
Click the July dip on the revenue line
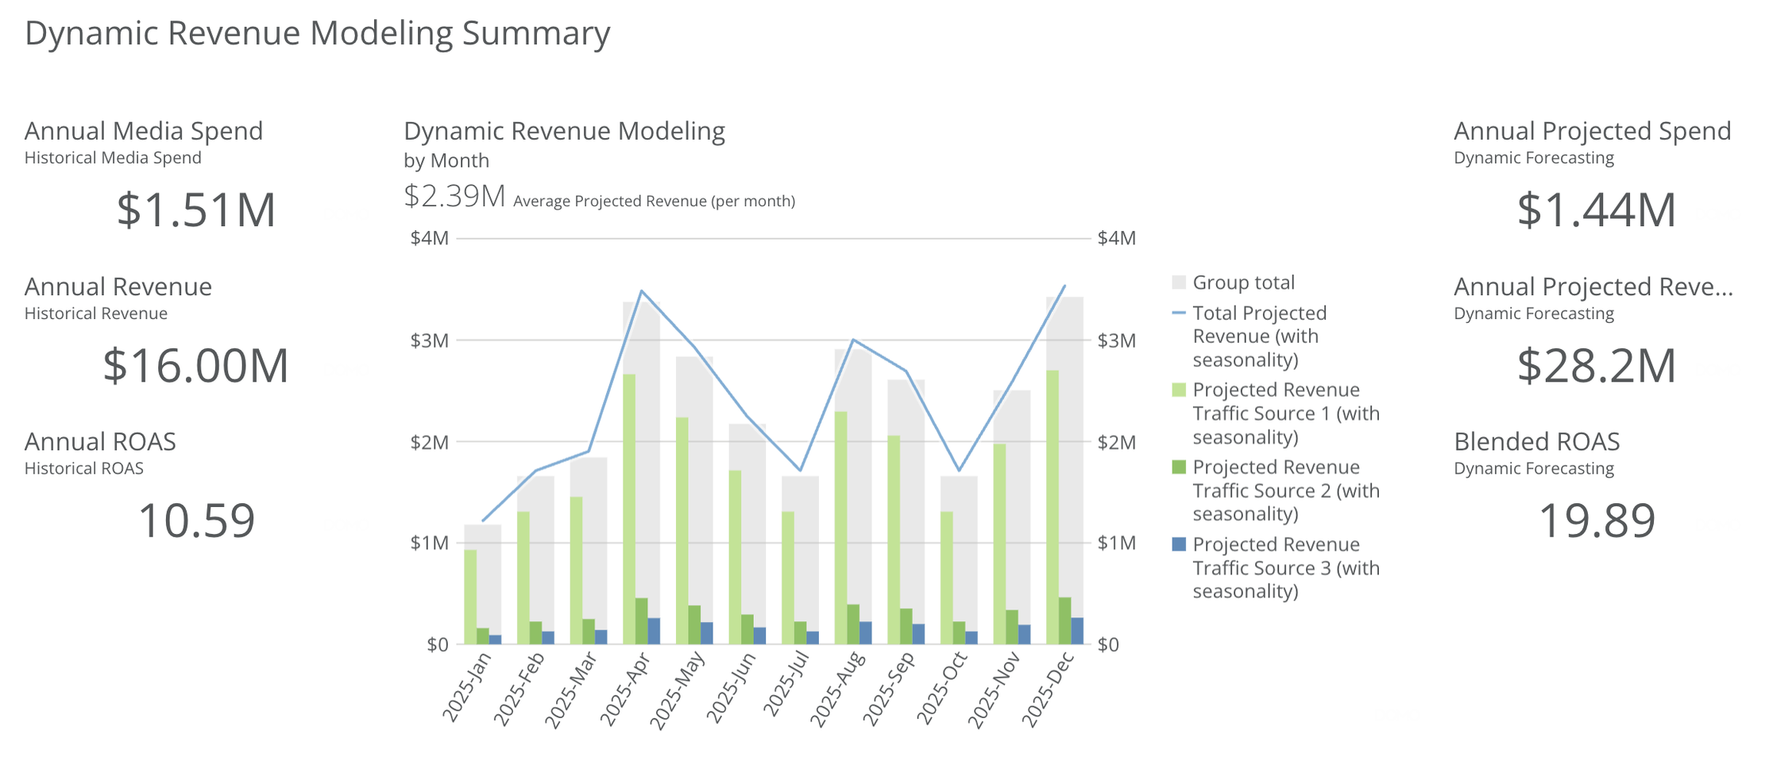pyautogui.click(x=801, y=471)
